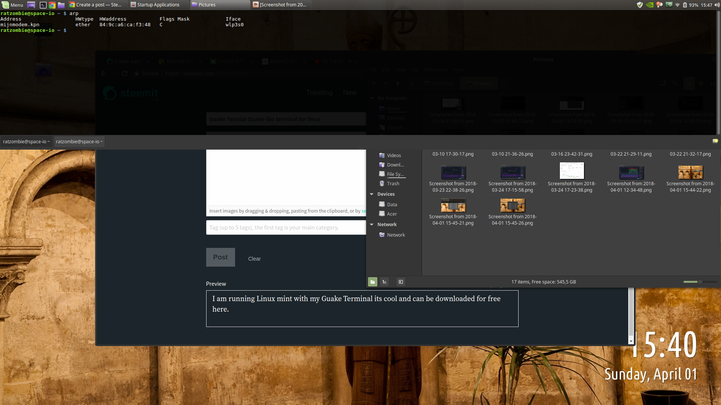Viewport: 721px width, 405px height.
Task: Switch to the second Guake terminal tab
Action: tap(79, 142)
